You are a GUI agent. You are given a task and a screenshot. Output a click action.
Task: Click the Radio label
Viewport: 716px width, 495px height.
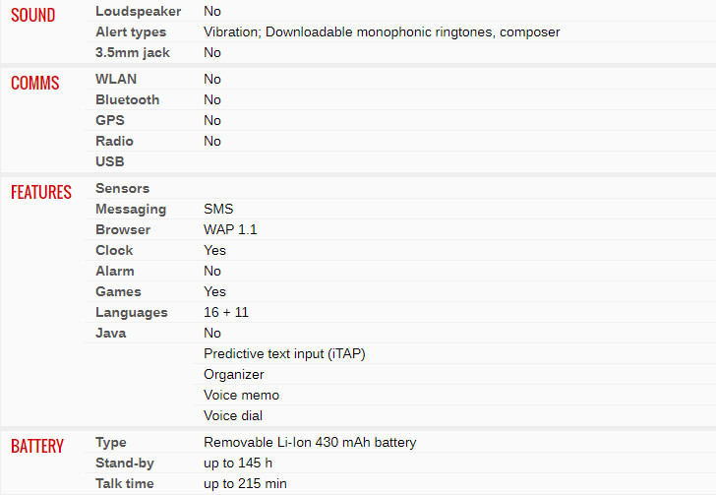click(114, 141)
